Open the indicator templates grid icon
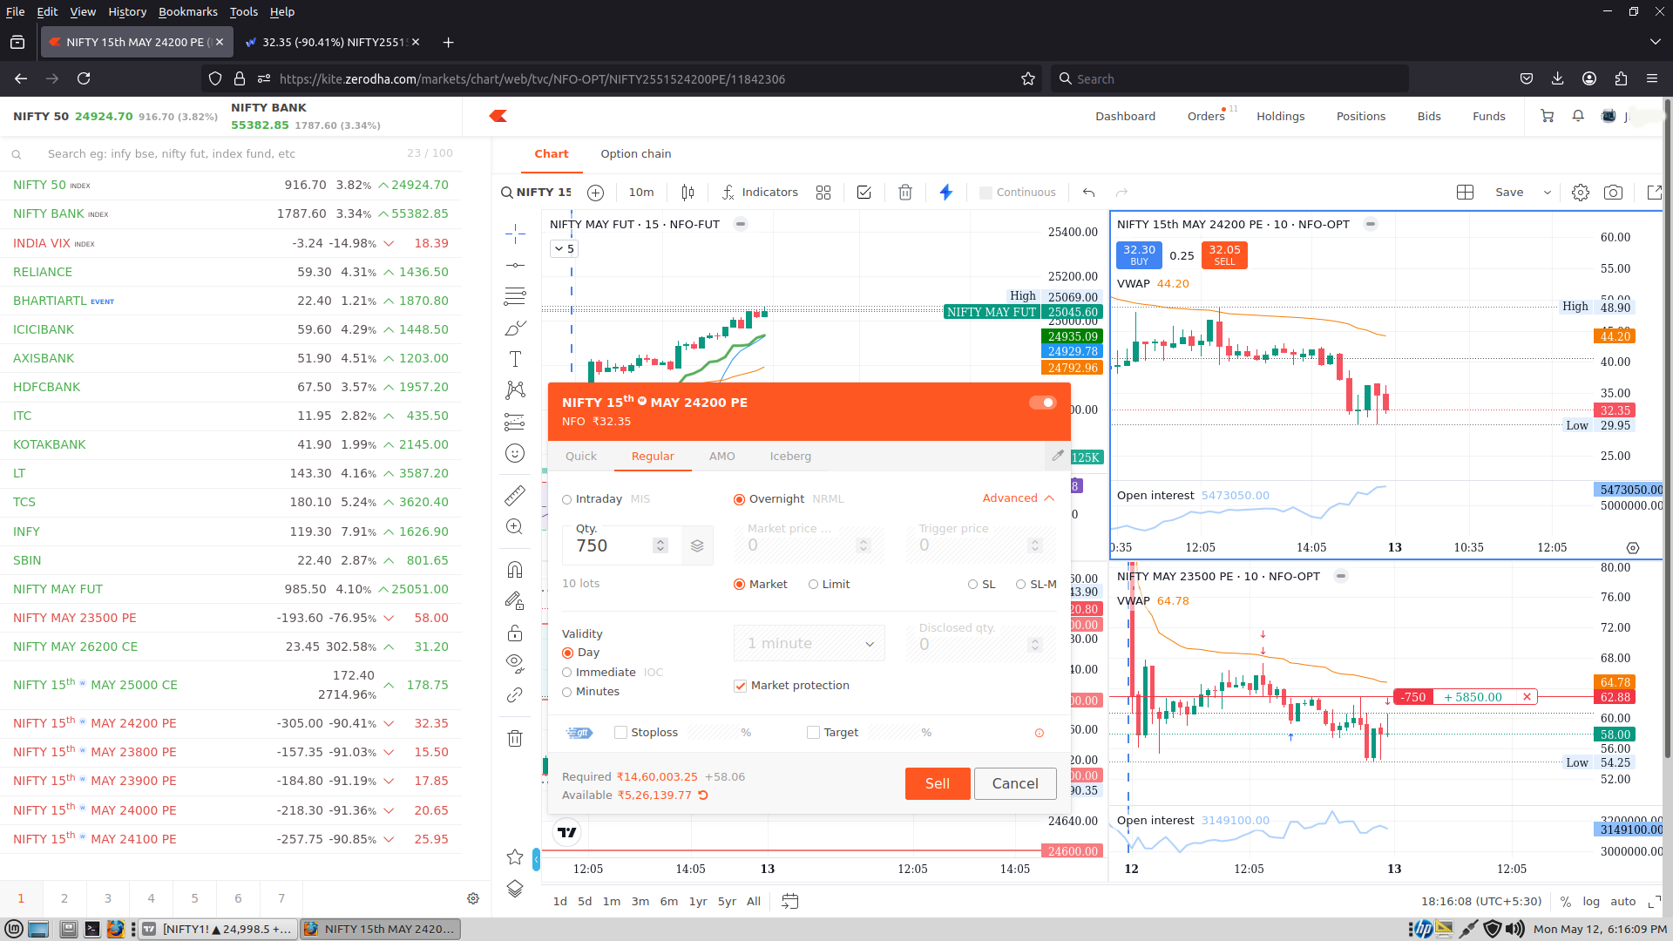The width and height of the screenshot is (1673, 941). (x=823, y=193)
